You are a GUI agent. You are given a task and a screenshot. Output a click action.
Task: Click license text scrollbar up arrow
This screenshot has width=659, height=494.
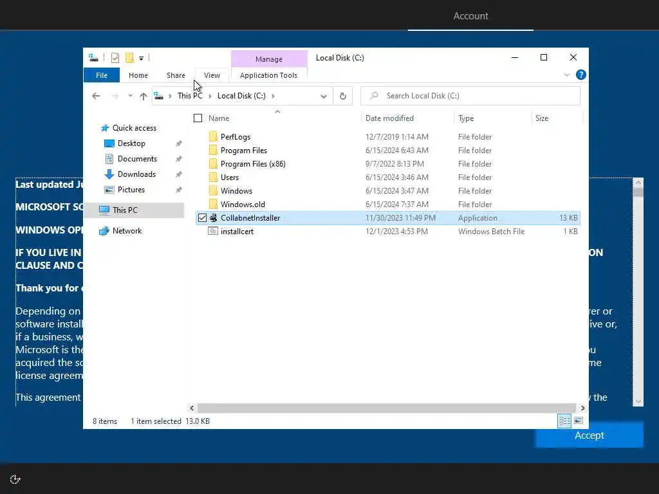click(x=638, y=183)
